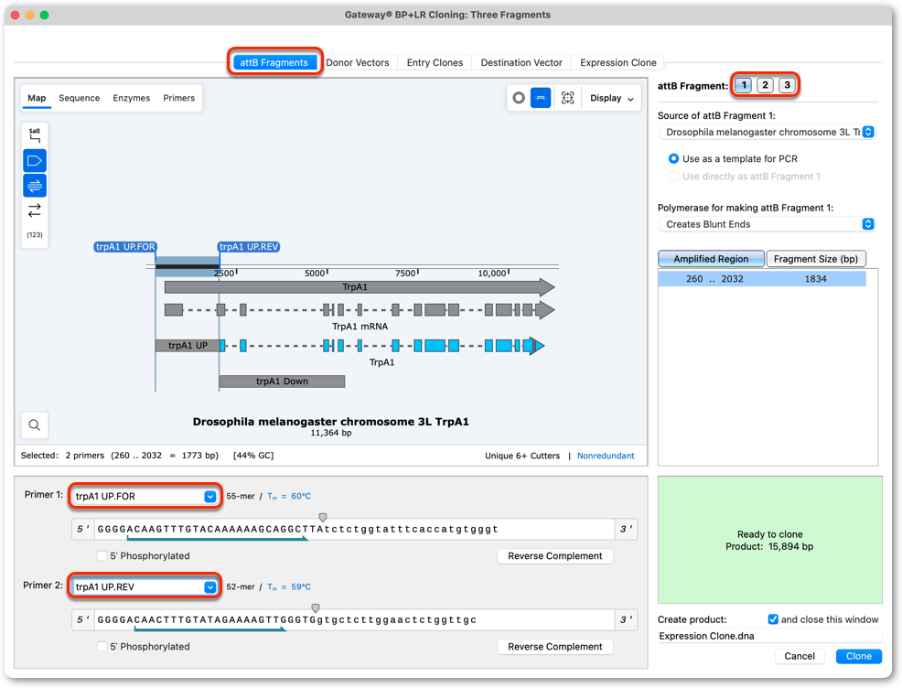Select the 260 .. 2032 amplified region row
The width and height of the screenshot is (902, 688).
coord(762,279)
